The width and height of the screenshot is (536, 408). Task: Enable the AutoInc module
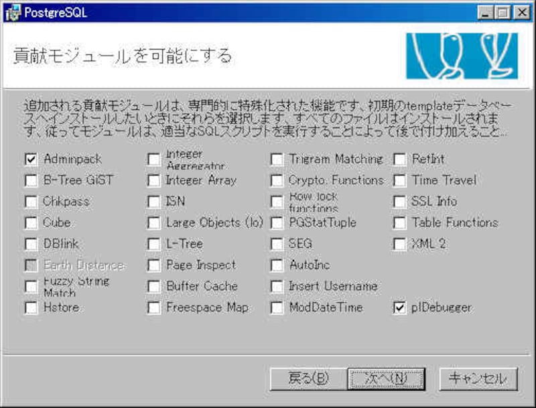tap(277, 265)
